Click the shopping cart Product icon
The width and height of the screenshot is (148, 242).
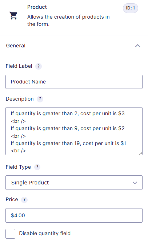(13, 15)
